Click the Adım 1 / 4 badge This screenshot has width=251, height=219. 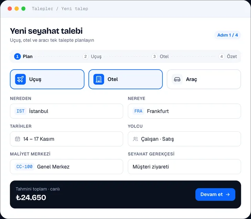pos(227,35)
